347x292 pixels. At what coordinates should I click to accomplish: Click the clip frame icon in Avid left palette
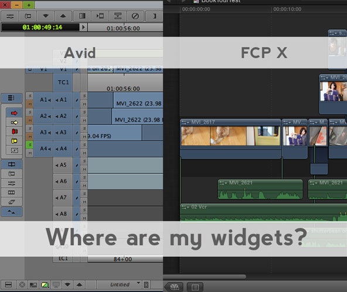coord(12,174)
